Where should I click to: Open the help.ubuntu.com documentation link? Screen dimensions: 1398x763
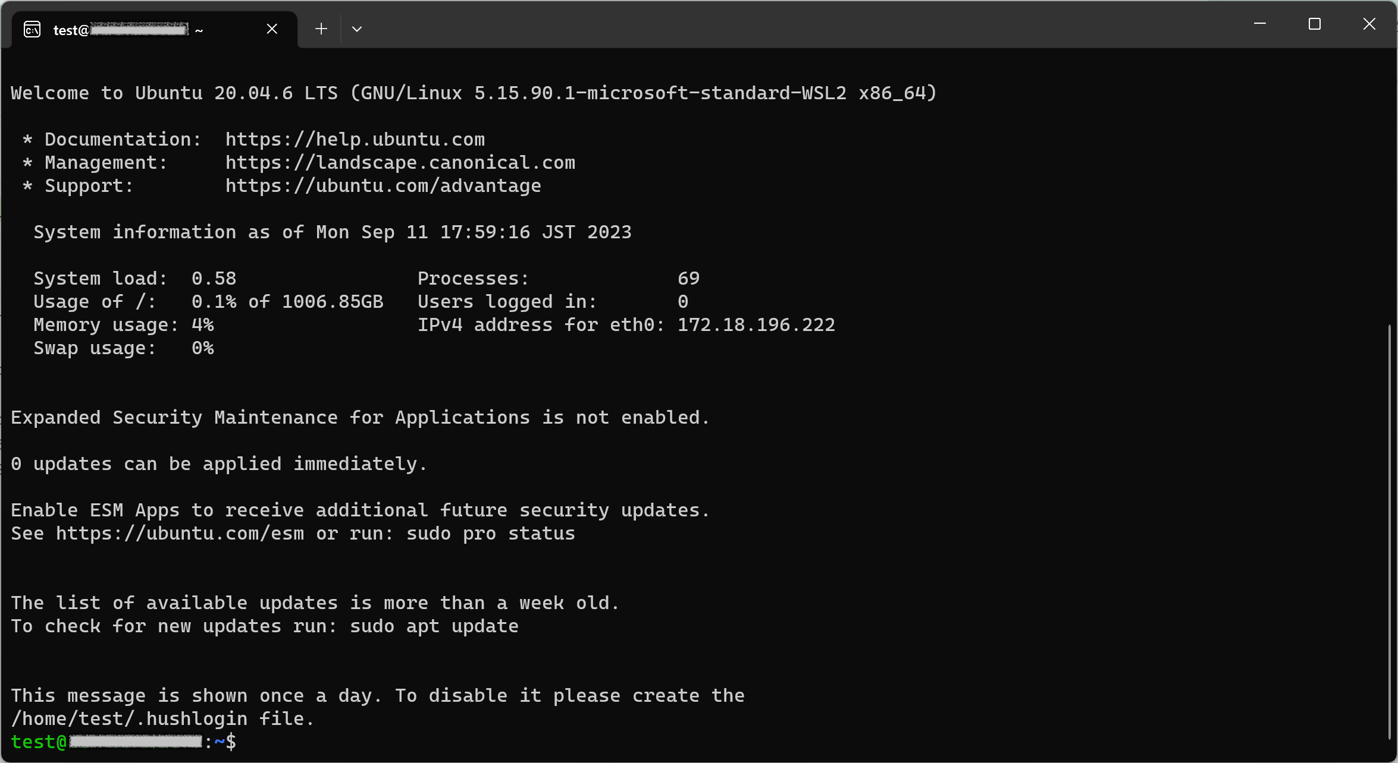(x=354, y=139)
